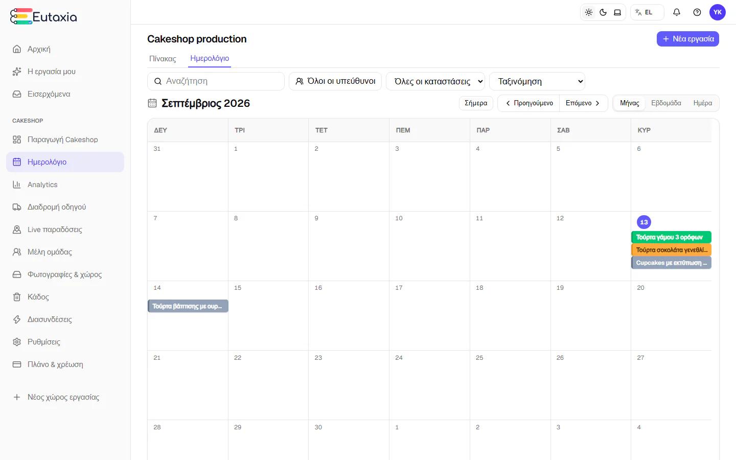
Task: Open Ρυθμίσεις settings gear item
Action: [65, 342]
